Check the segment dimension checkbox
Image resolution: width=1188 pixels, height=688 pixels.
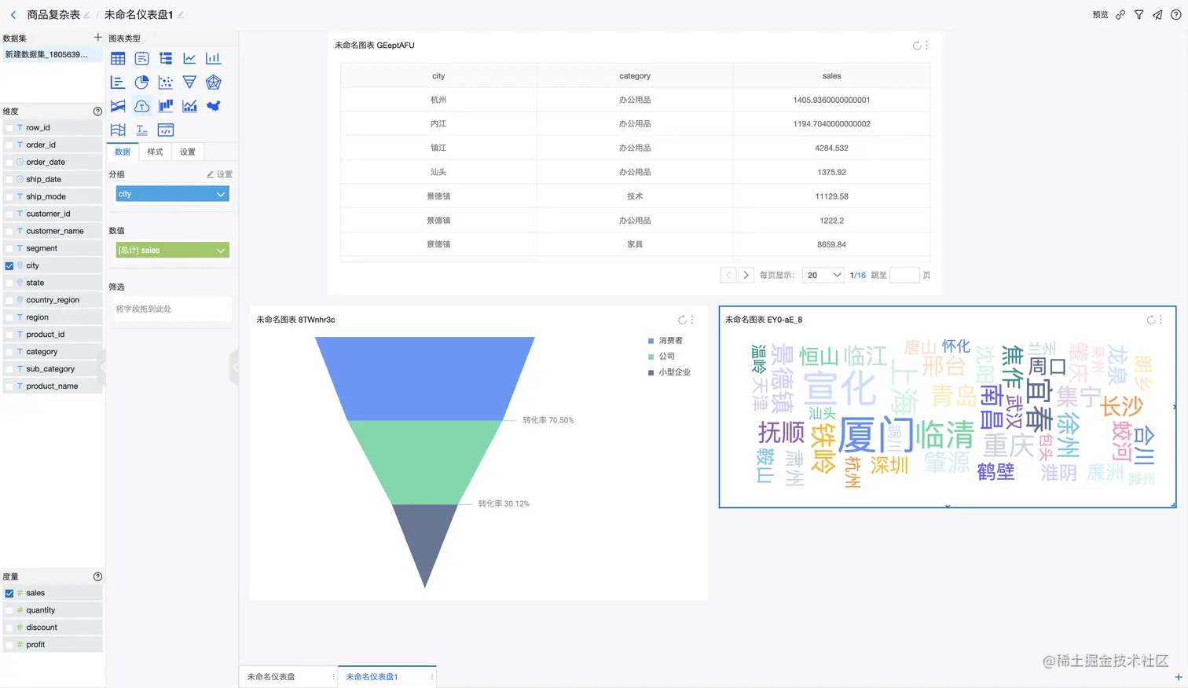(9, 248)
